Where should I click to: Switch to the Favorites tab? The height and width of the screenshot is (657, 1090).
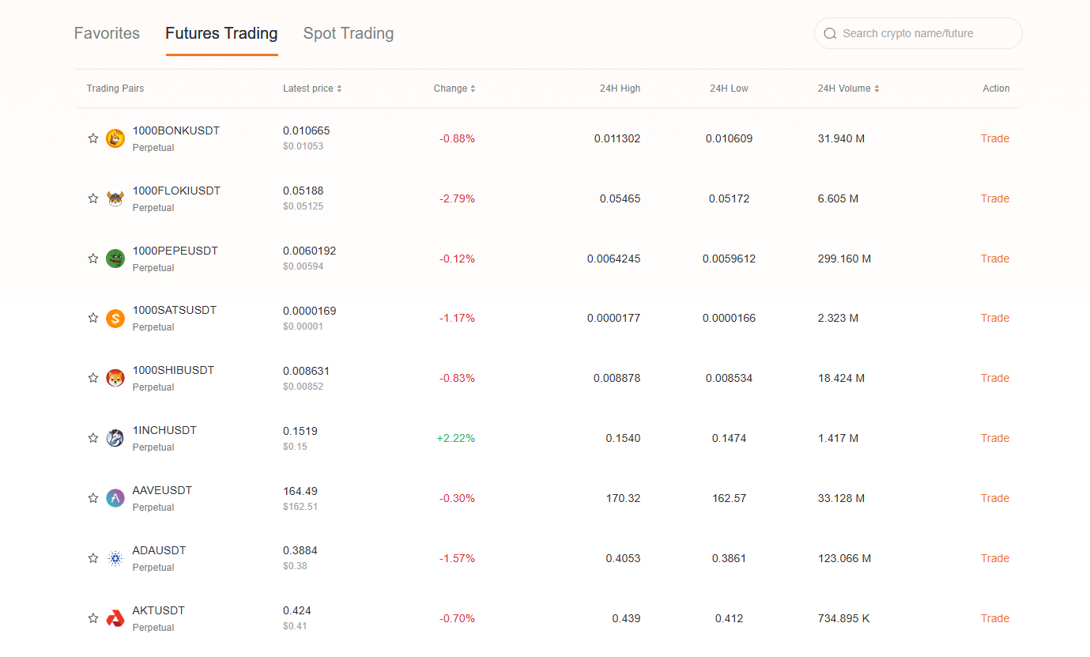coord(106,33)
